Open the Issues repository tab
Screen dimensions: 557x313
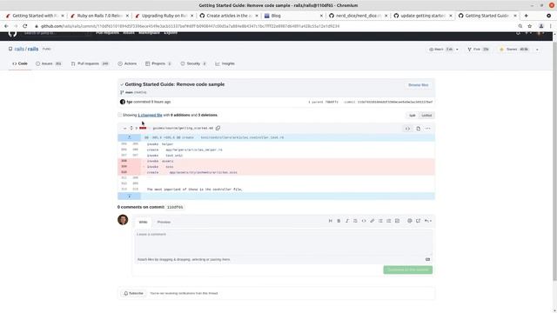[49, 63]
